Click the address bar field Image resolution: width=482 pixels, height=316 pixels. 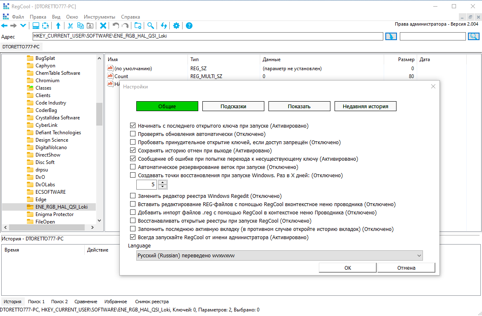pos(208,36)
